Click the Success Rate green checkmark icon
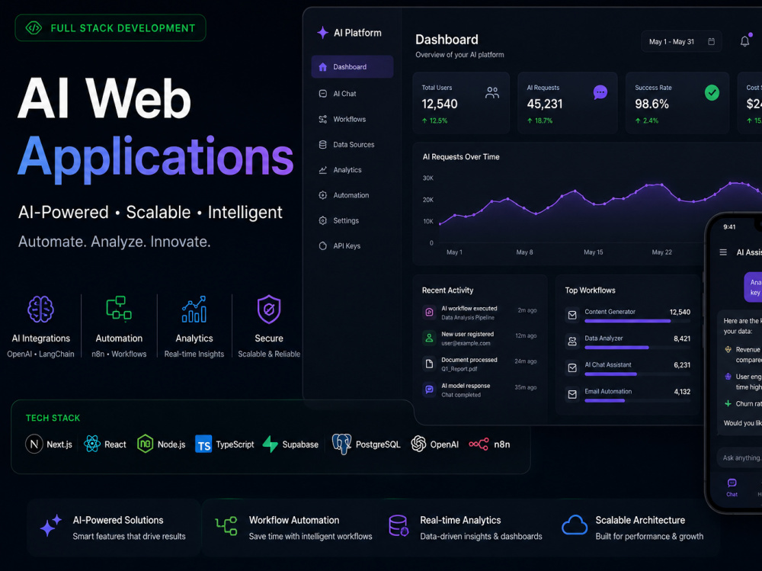 coord(712,92)
